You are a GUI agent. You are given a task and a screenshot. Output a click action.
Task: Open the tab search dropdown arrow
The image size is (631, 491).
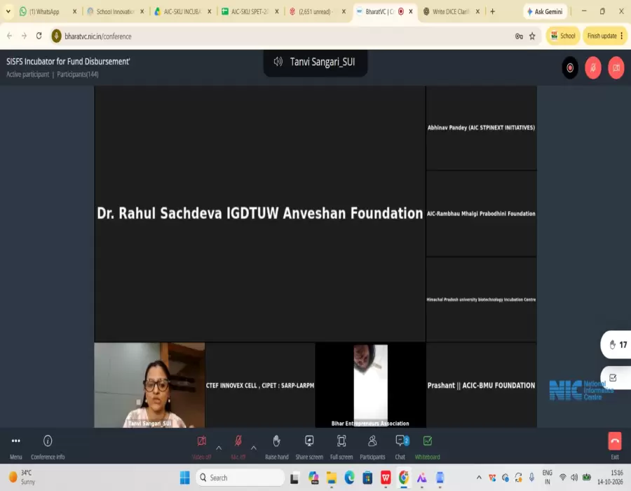(x=8, y=12)
